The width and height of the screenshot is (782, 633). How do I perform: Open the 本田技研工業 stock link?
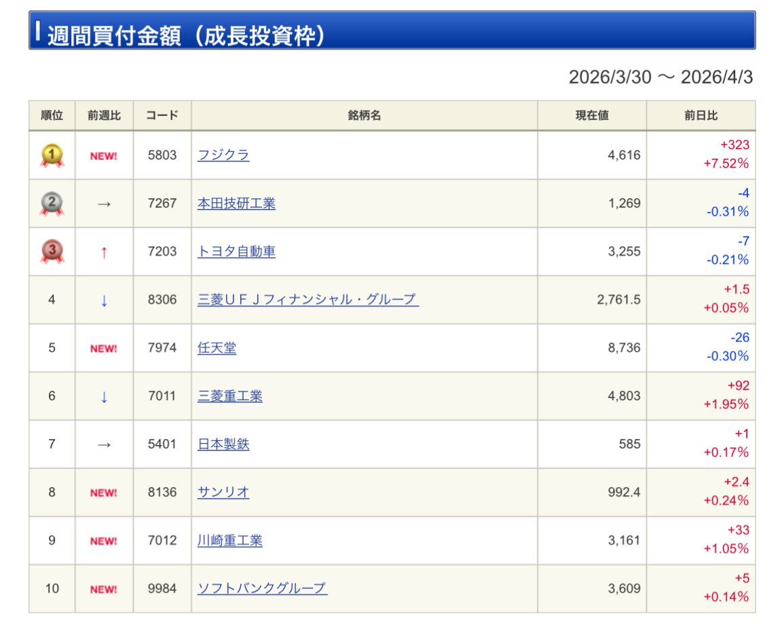[236, 204]
